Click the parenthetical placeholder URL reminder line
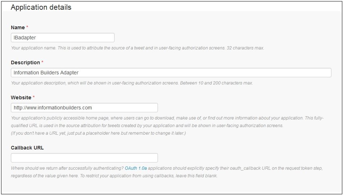The width and height of the screenshot is (343, 195). click(x=98, y=133)
